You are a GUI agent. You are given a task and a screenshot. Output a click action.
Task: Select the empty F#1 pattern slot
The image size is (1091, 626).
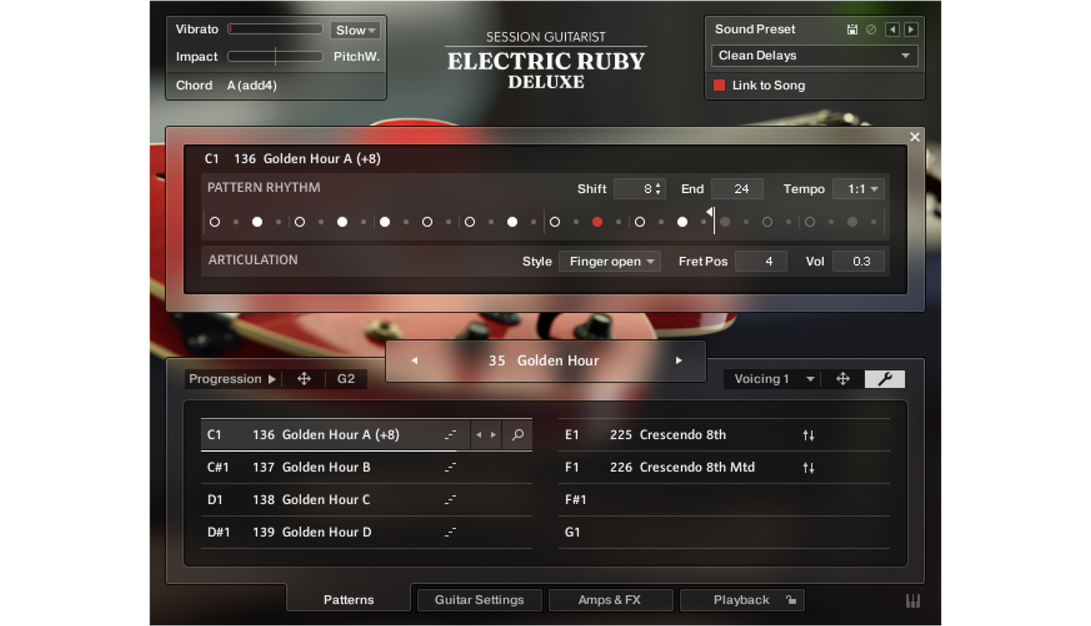pyautogui.click(x=724, y=500)
